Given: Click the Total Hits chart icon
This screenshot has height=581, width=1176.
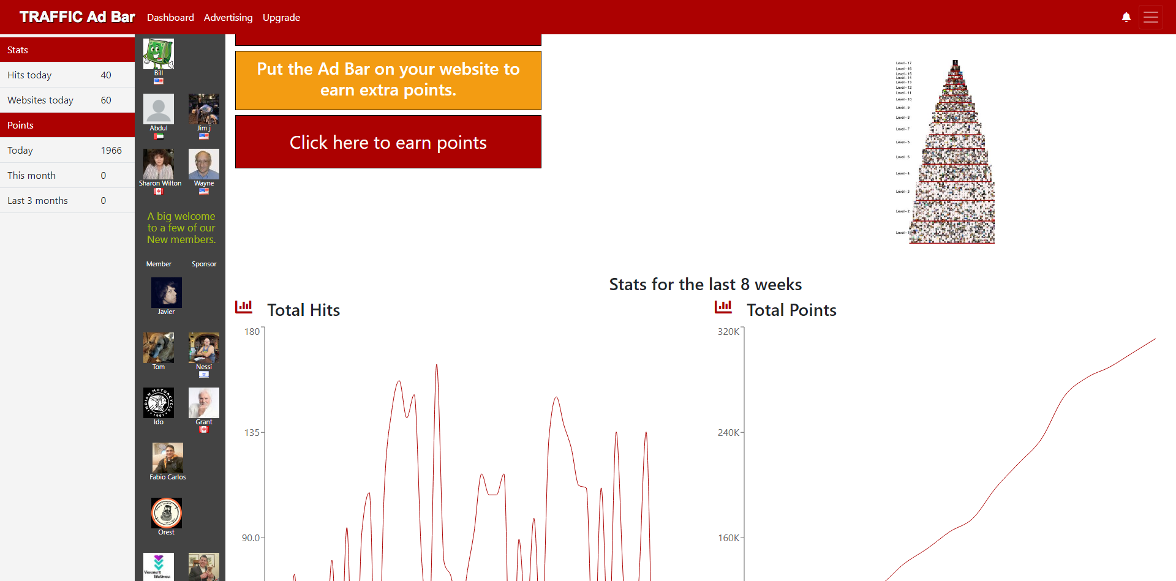Looking at the screenshot, I should click(x=244, y=307).
